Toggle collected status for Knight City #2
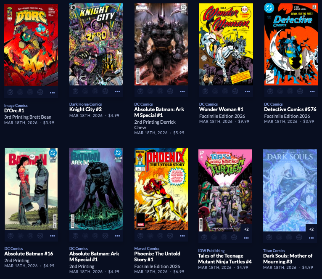Viewport: 322px width, 279px height. coord(85,91)
